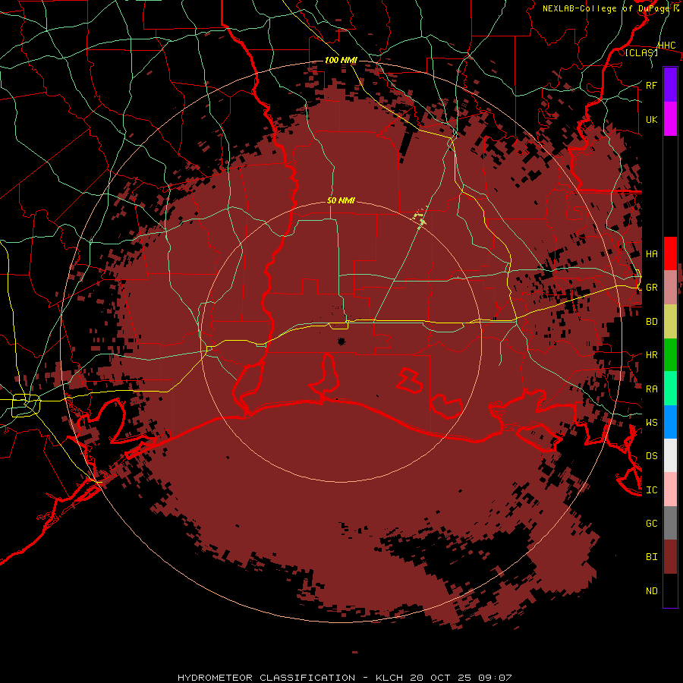Click the ND black legend swatch

(670, 590)
